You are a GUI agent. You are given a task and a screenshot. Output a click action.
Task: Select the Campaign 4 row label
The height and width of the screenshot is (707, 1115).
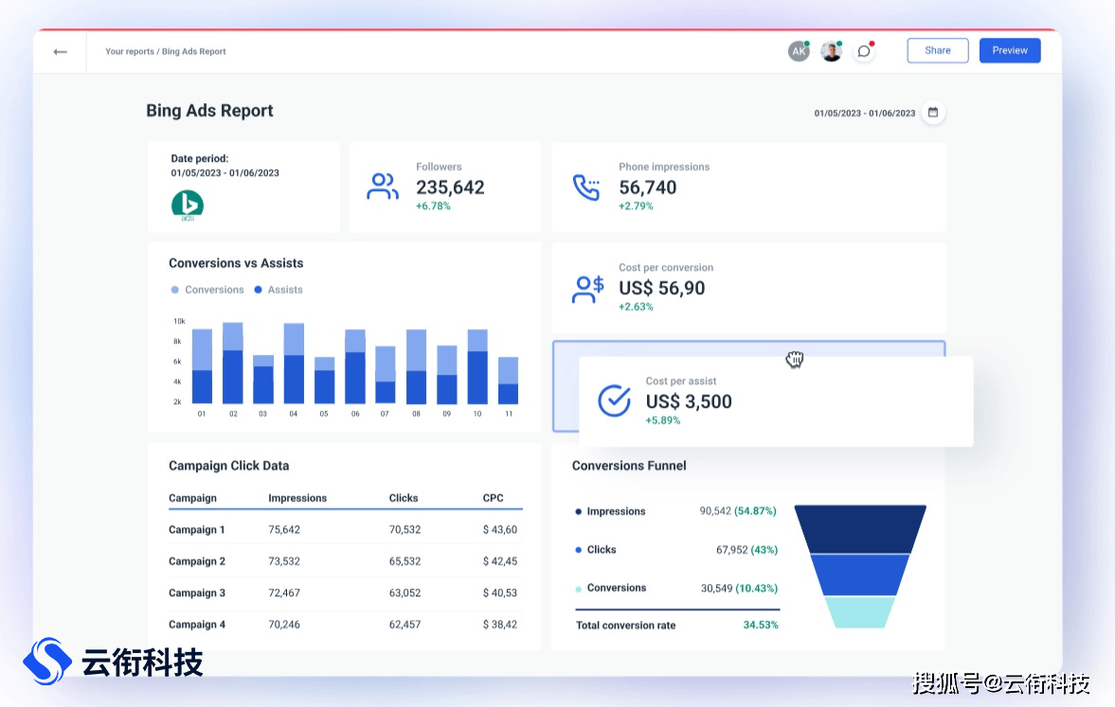tap(197, 625)
